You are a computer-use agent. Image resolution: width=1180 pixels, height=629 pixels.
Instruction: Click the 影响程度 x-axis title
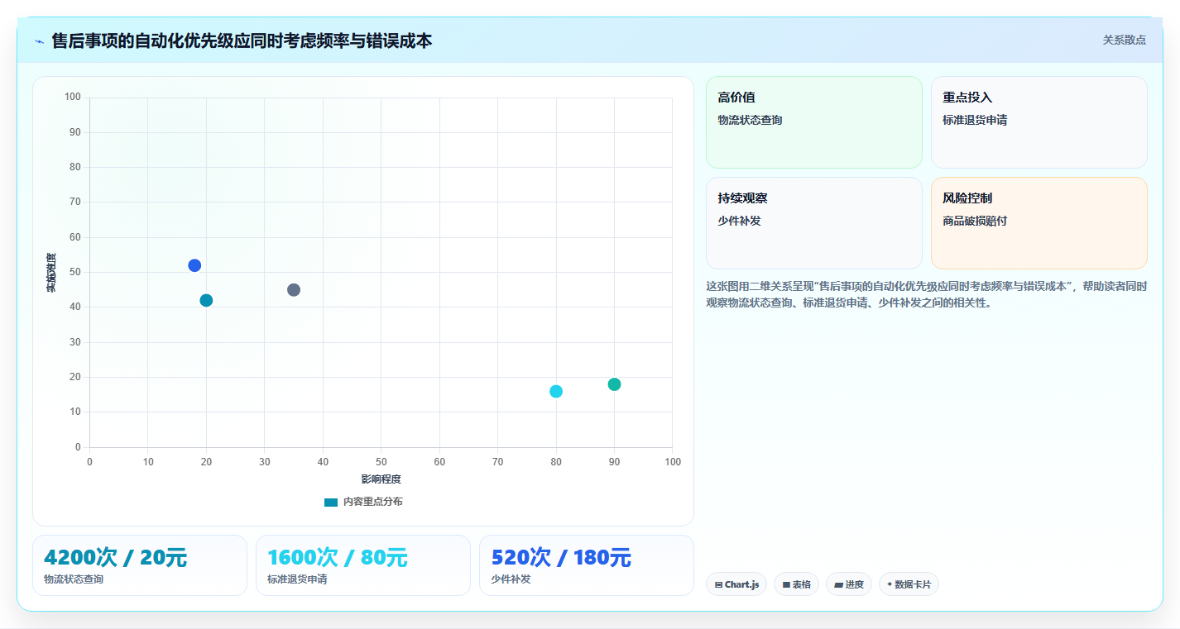pyautogui.click(x=381, y=479)
